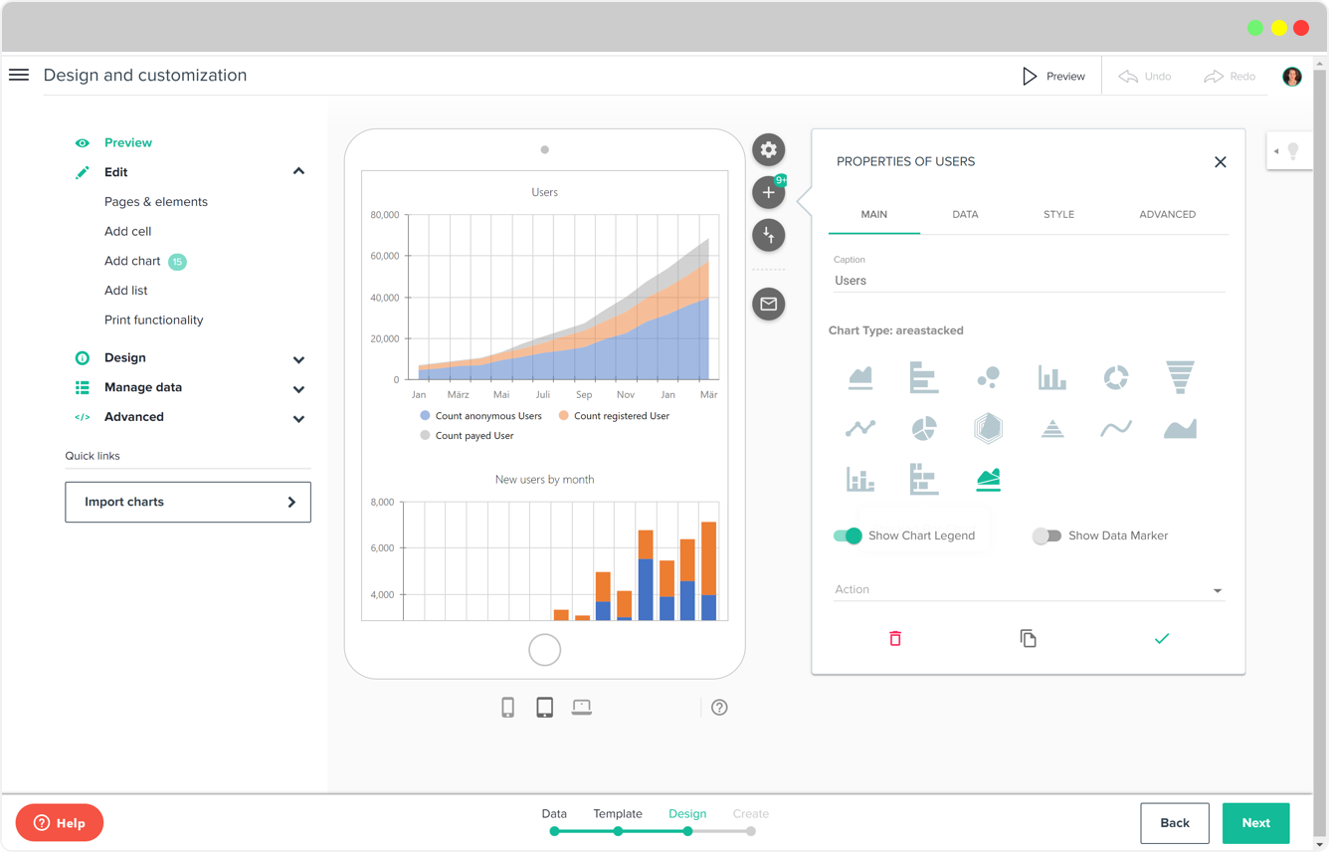Image resolution: width=1329 pixels, height=852 pixels.
Task: Select the stacked horizontal bar chart type
Action: (x=924, y=480)
